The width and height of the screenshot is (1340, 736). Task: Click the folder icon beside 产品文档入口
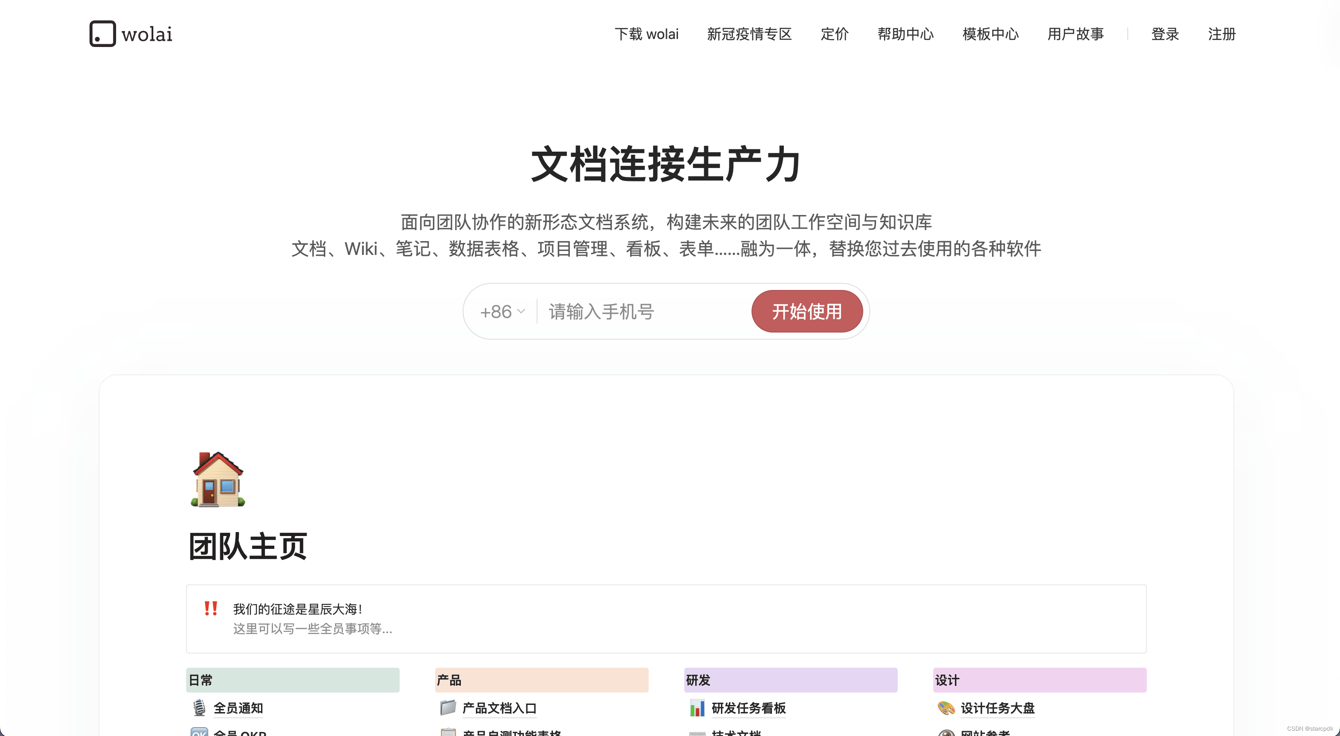click(448, 708)
